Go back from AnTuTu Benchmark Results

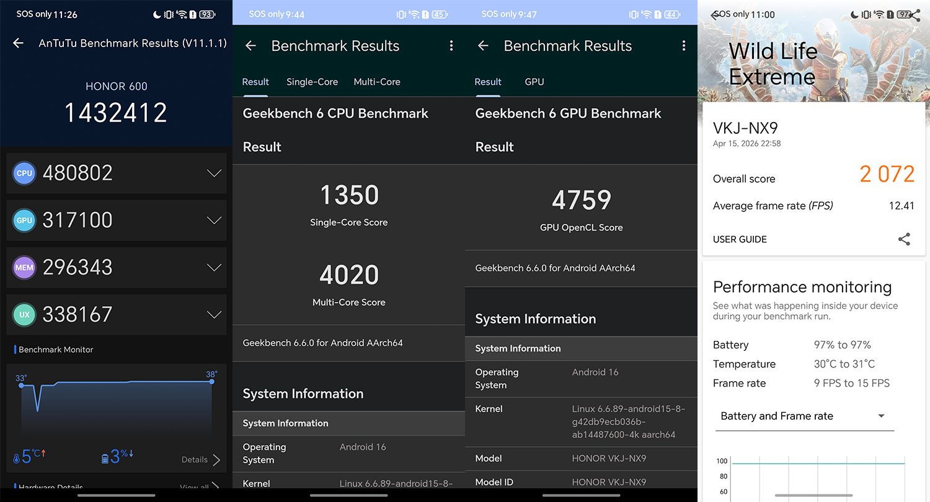pyautogui.click(x=19, y=43)
